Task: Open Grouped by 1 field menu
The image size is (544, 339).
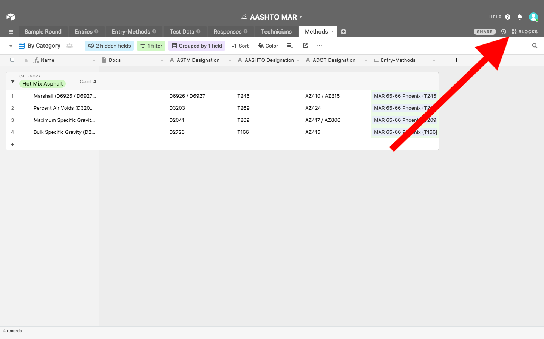Action: [x=197, y=46]
